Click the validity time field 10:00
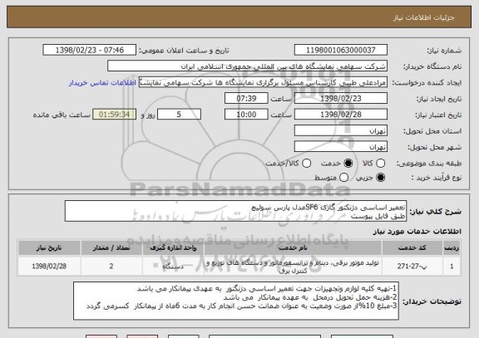Screen dimensions: 479x338 pos(246,115)
